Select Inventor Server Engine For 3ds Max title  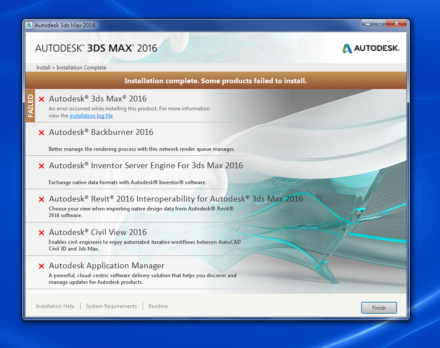click(x=146, y=165)
